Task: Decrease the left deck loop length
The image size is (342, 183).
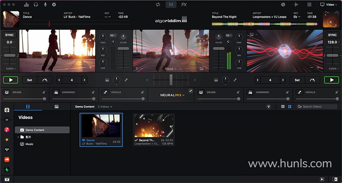Action: click(x=59, y=80)
